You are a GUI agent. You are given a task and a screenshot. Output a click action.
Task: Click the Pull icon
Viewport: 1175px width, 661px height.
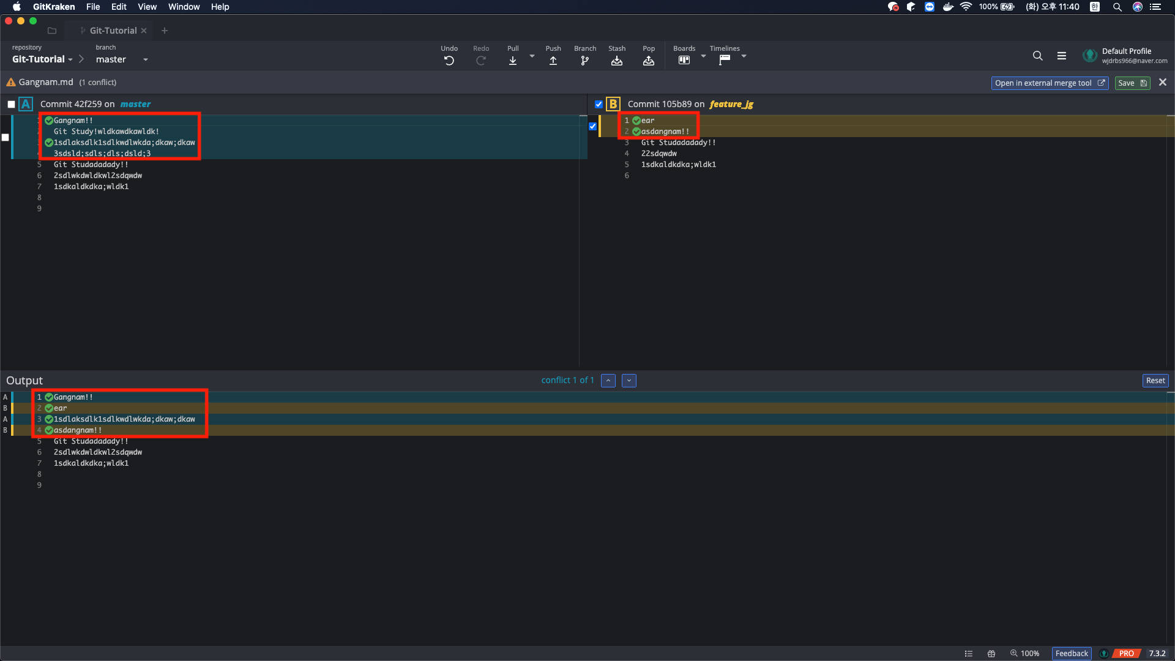click(513, 61)
